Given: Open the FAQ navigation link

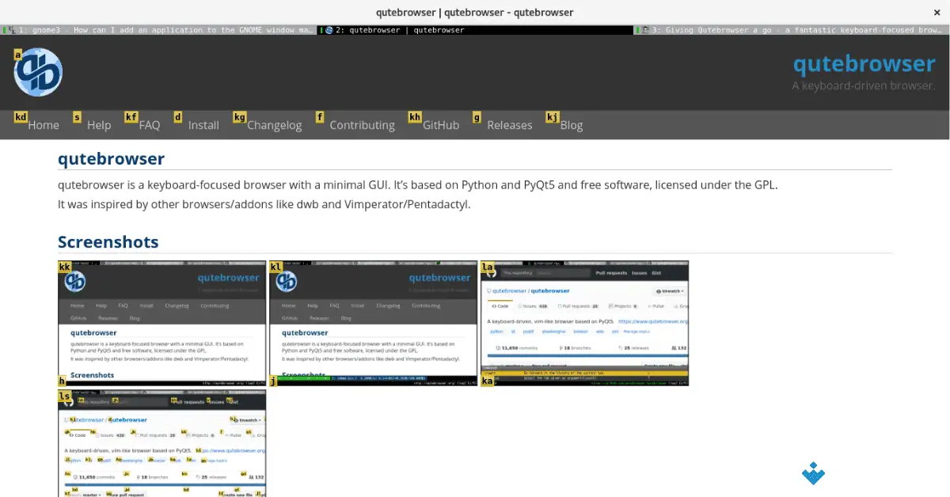Looking at the screenshot, I should tap(150, 124).
